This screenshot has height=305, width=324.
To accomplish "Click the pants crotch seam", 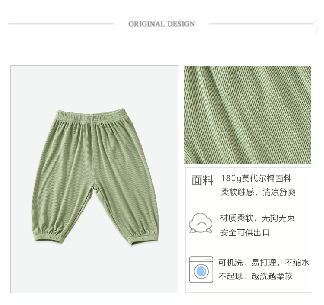I will tap(95, 188).
